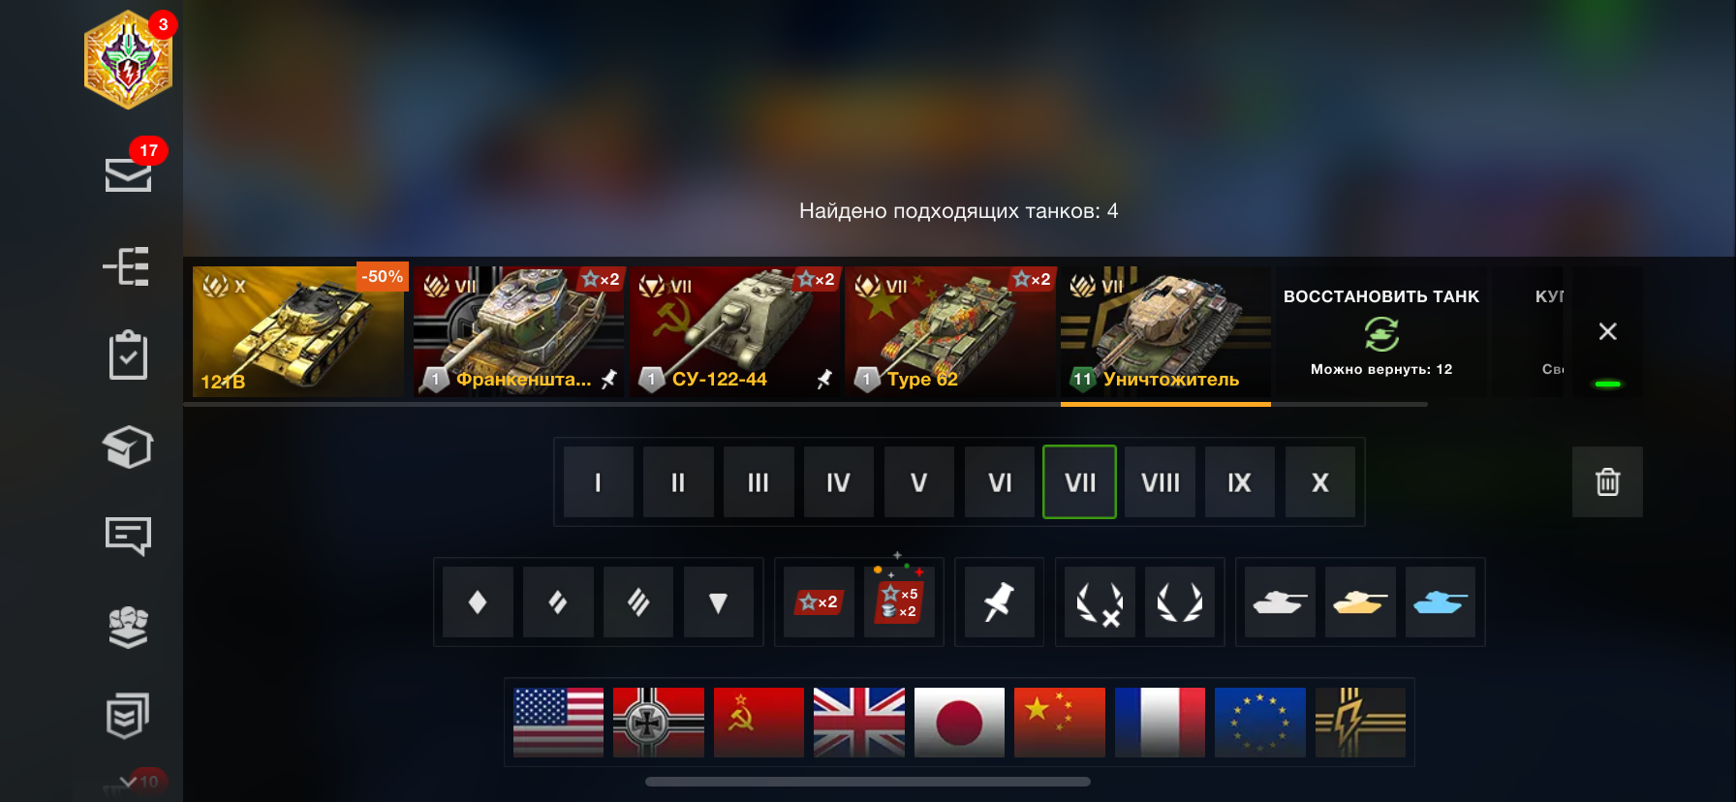
Task: Toggle tank destroyer class filter
Action: coord(718,601)
